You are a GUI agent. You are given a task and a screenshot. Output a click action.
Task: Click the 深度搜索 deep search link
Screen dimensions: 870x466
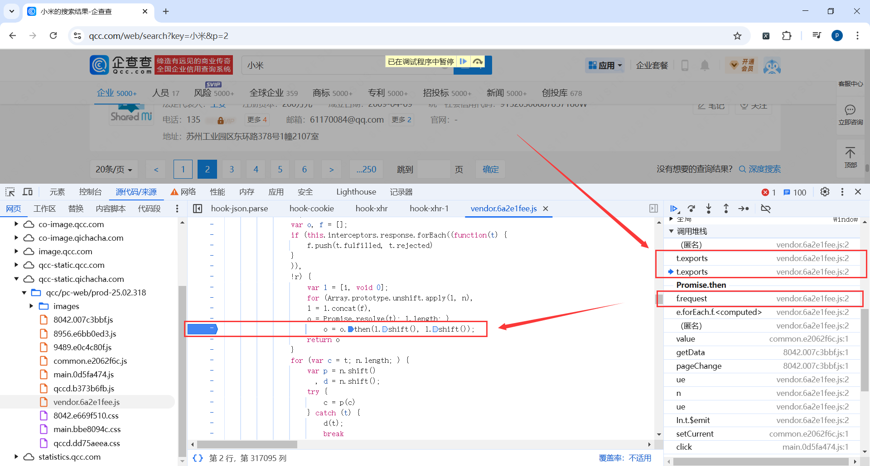coord(760,169)
